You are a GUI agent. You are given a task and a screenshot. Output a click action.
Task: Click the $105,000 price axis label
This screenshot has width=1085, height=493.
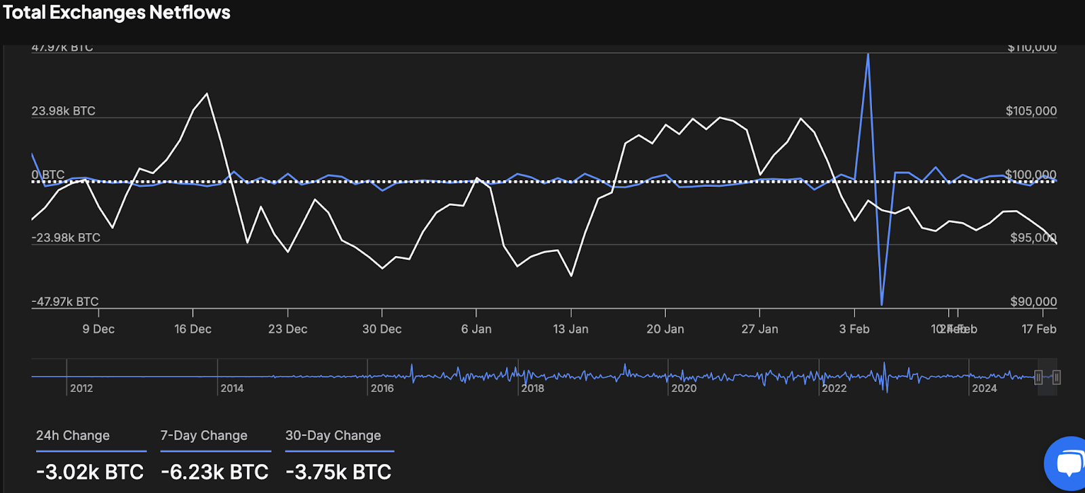[1031, 111]
